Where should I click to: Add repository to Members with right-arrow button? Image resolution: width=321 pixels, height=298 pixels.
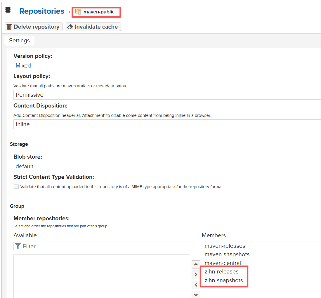(196, 275)
